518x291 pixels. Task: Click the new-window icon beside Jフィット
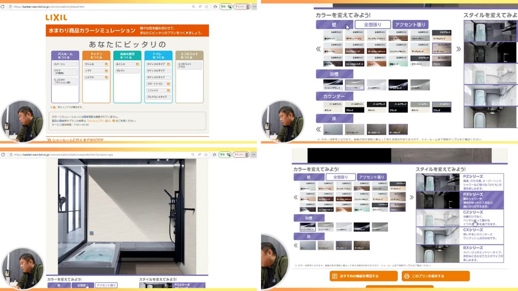[168, 91]
